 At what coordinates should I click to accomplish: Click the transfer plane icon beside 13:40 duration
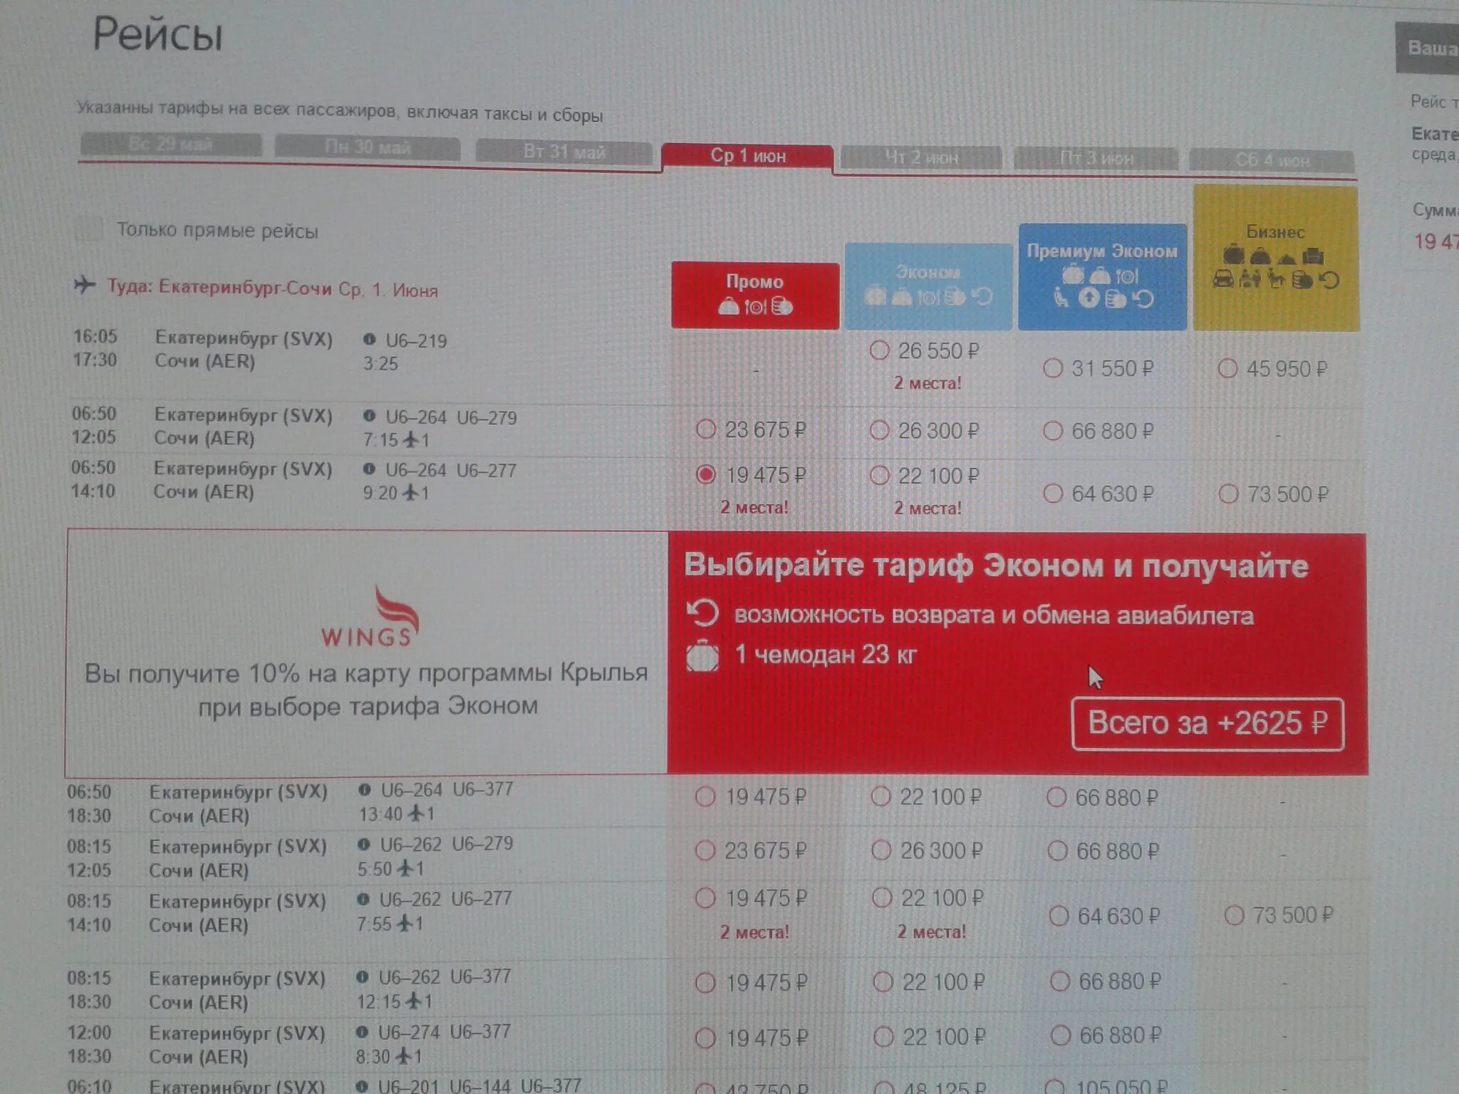416,813
